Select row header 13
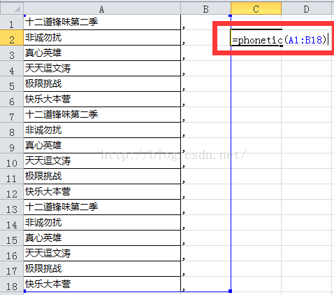 click(12, 207)
